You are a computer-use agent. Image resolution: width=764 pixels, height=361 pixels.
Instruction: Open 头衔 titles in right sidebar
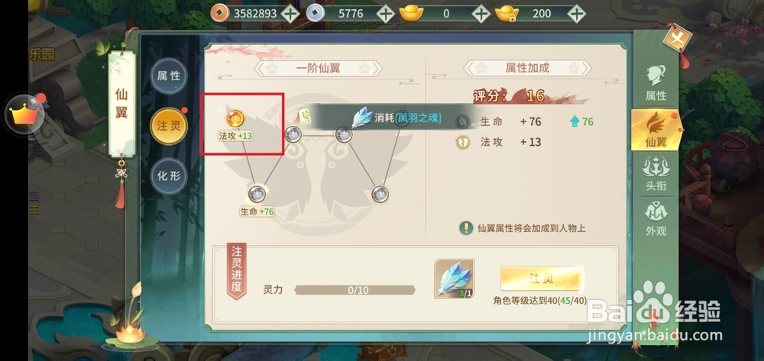click(x=656, y=174)
